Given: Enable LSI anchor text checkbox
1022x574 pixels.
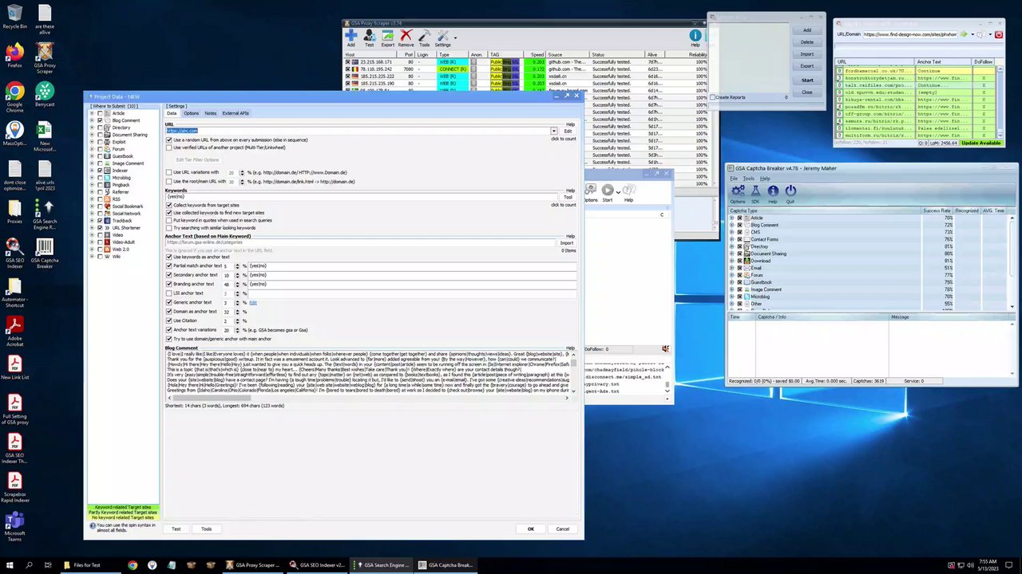Looking at the screenshot, I should [x=169, y=293].
